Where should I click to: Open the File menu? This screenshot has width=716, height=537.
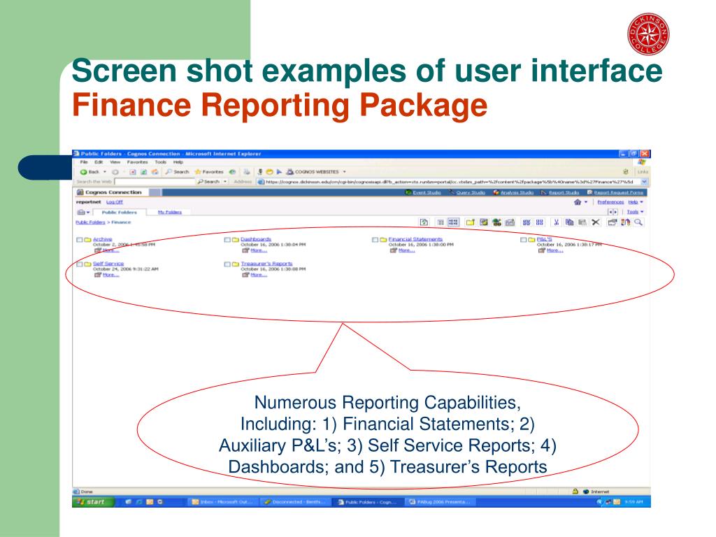84,162
